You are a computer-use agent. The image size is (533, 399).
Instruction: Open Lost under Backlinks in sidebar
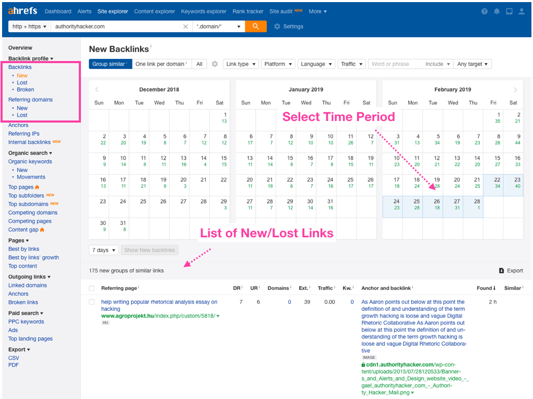coord(22,82)
